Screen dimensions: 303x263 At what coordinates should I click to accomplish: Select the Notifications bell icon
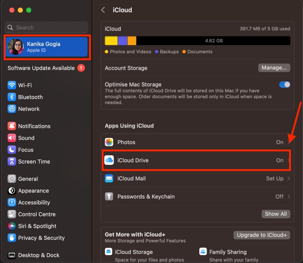coord(11,126)
